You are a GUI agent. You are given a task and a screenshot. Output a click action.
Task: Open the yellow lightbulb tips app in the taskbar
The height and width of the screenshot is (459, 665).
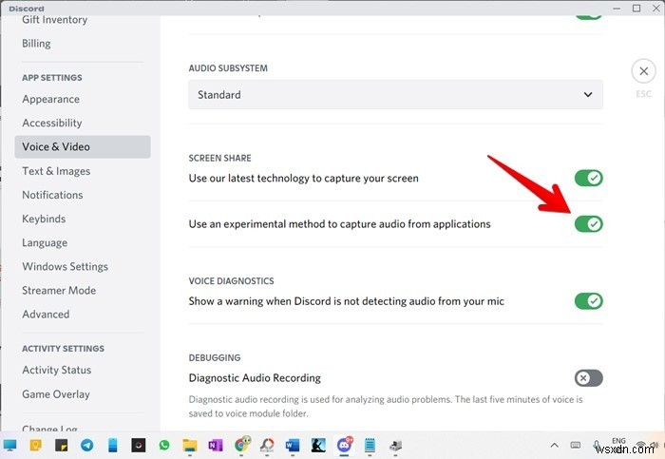(36, 446)
